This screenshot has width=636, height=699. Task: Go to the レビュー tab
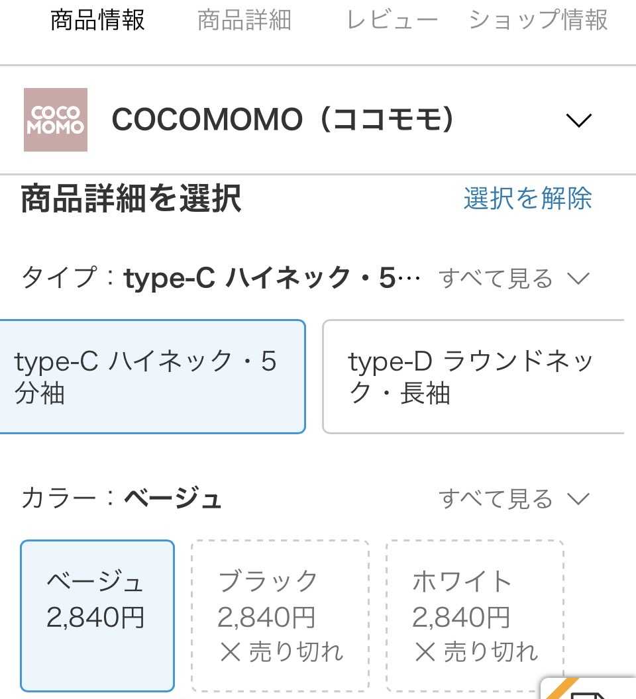(x=392, y=21)
